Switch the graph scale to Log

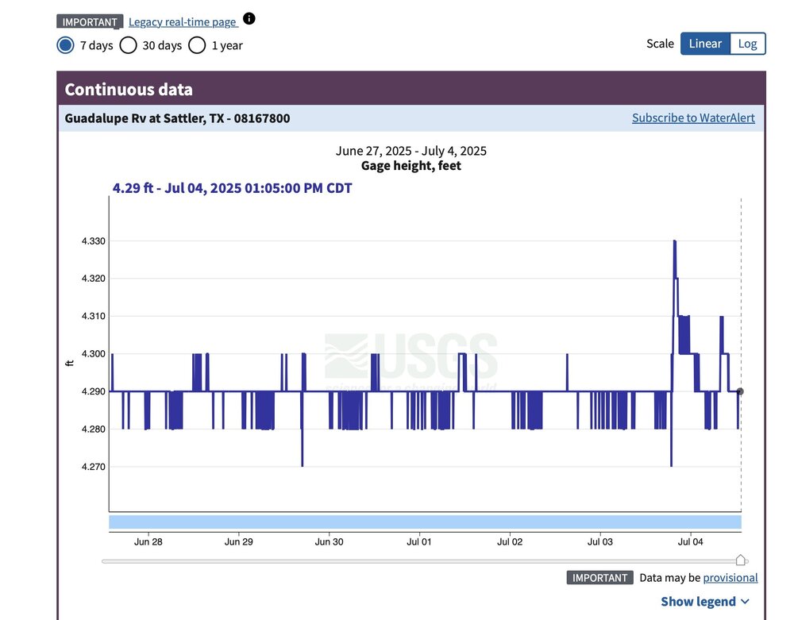coord(747,44)
